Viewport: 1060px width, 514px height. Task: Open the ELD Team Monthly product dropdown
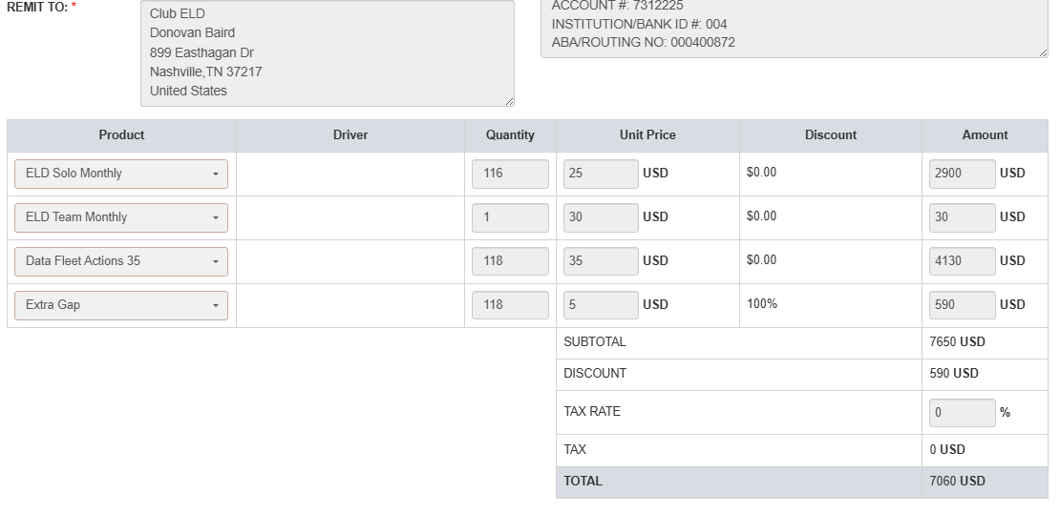[x=121, y=217]
